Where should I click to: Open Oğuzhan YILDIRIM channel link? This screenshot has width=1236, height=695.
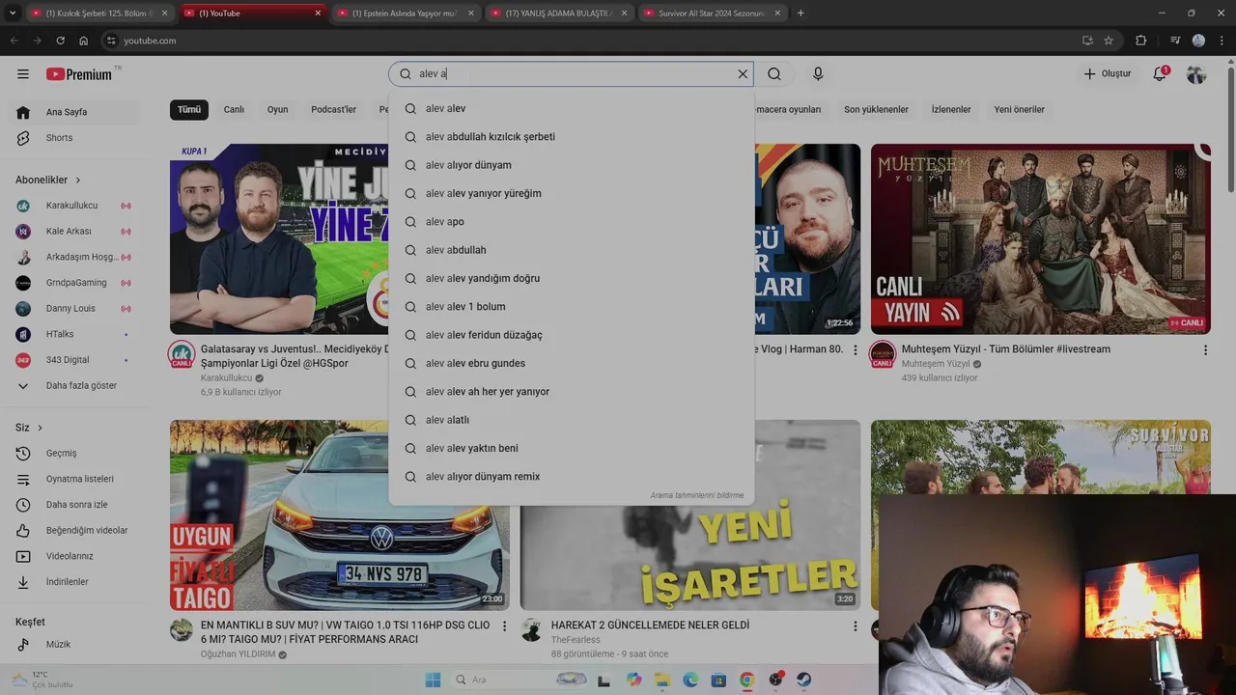pyautogui.click(x=238, y=654)
